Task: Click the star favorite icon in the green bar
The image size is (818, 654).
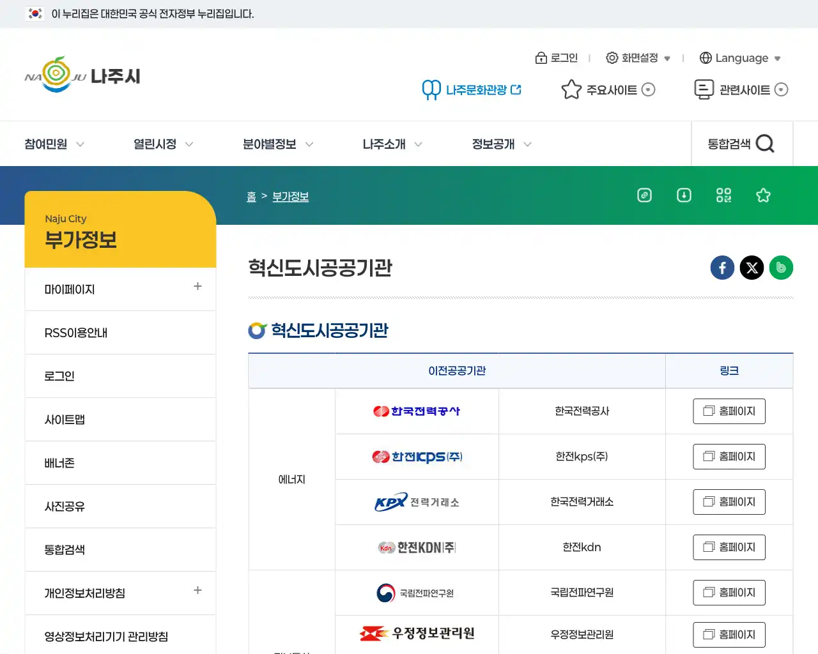Action: click(x=763, y=195)
